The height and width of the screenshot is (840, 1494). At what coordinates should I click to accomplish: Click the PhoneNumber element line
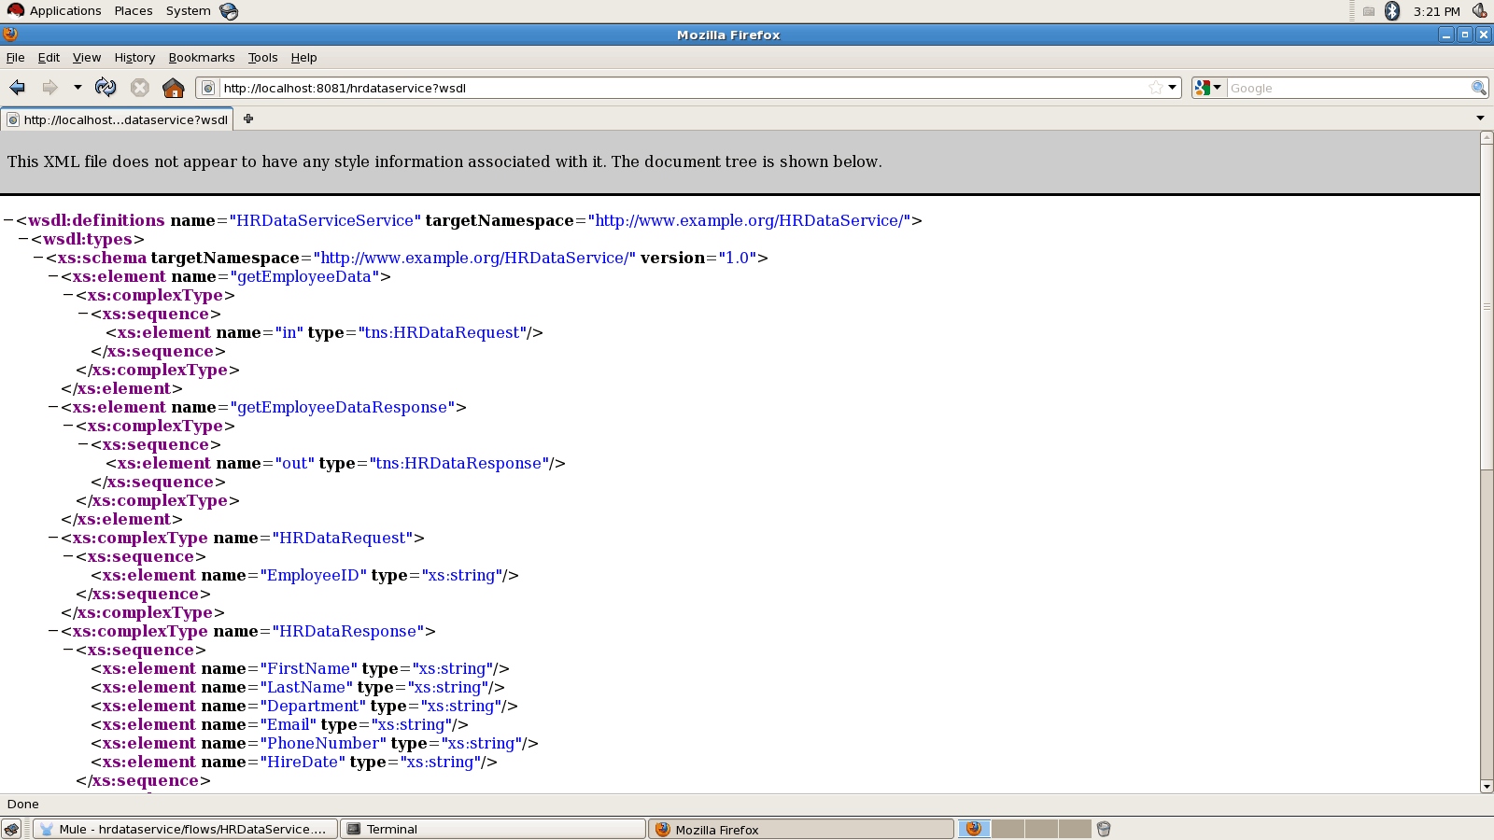click(x=315, y=743)
